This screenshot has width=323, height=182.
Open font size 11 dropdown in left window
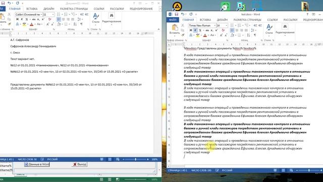pos(53,15)
